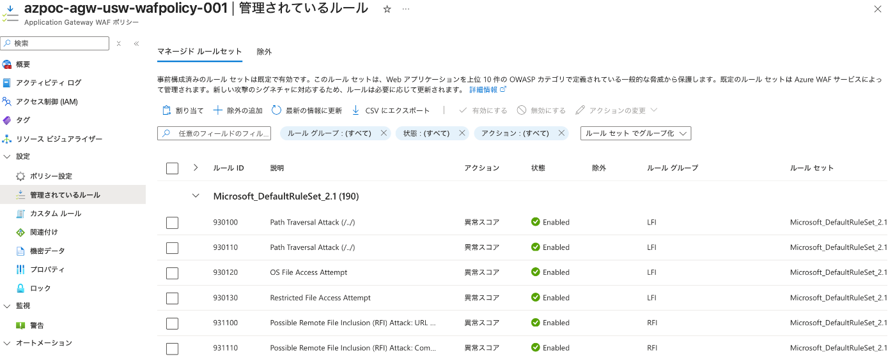The width and height of the screenshot is (895, 359).
Task: Open 関連付け page
Action: (x=43, y=232)
